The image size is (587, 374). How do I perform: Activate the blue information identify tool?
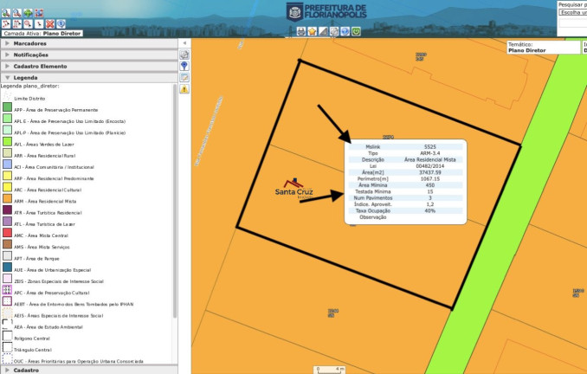pos(61,24)
